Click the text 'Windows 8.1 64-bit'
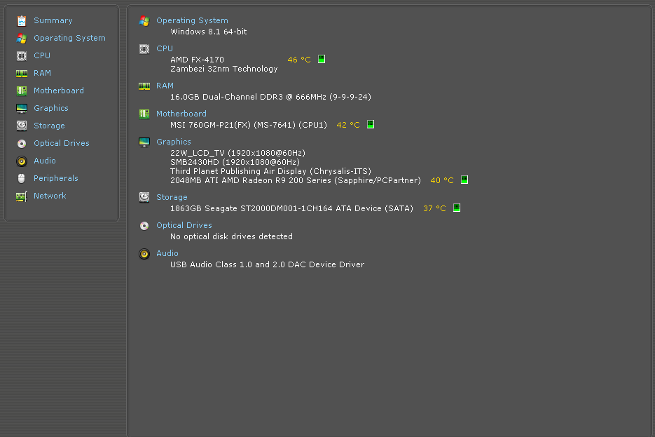This screenshot has width=655, height=437. (209, 32)
